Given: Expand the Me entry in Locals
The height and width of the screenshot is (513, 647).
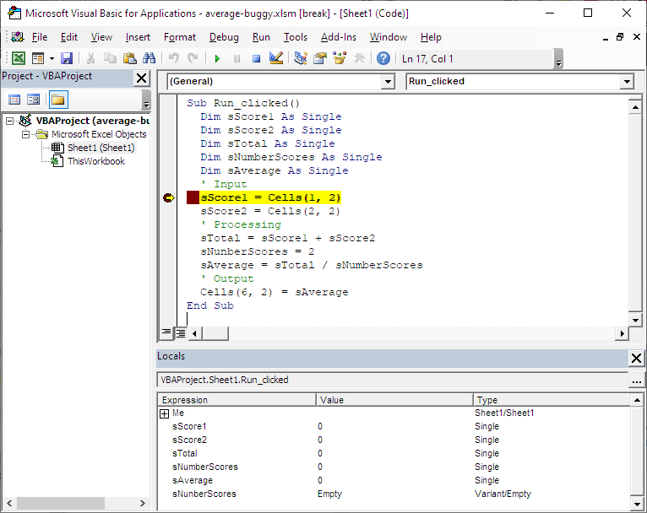Looking at the screenshot, I should (164, 413).
